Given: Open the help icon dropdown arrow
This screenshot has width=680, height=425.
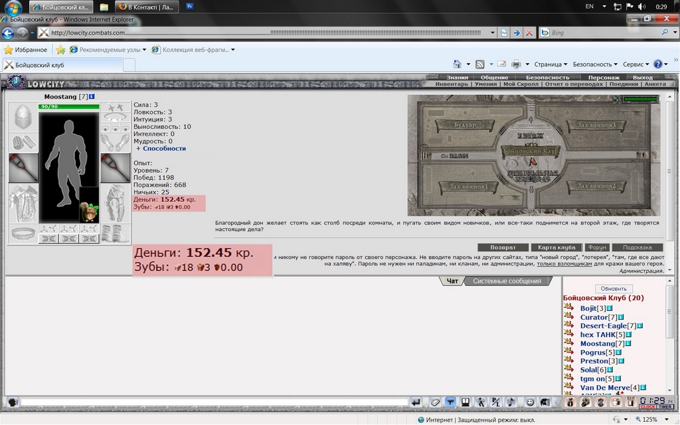Looking at the screenshot, I should (666, 64).
